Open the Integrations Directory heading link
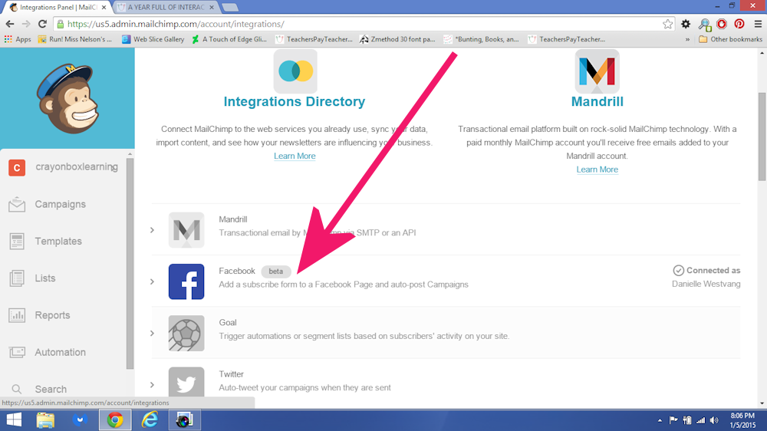This screenshot has width=767, height=431. (x=295, y=101)
